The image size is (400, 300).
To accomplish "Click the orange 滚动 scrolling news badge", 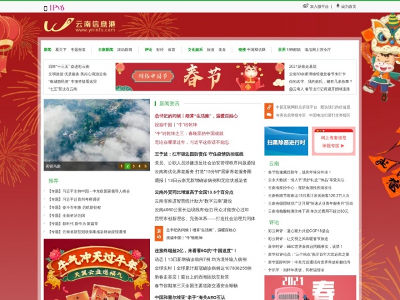I will coord(159,234).
